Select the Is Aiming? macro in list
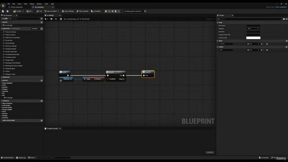288x162 pixels. (8, 98)
